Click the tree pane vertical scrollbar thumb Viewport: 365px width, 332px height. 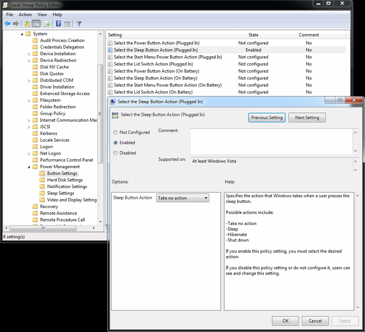[100, 114]
